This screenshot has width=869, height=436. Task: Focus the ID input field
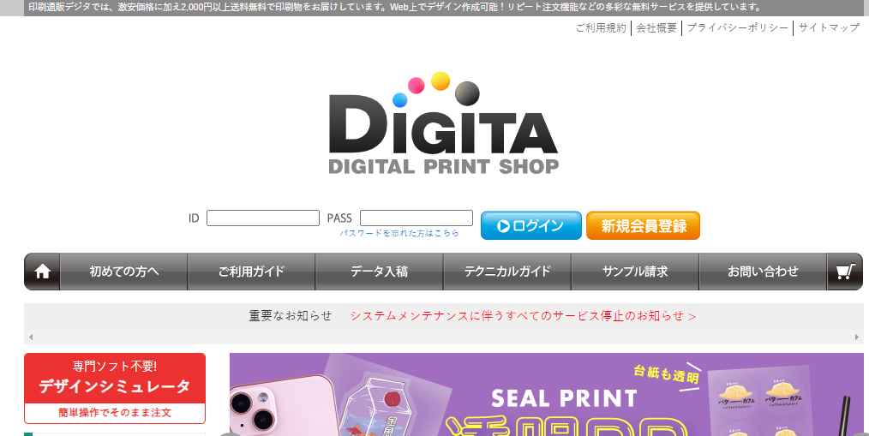tap(263, 218)
